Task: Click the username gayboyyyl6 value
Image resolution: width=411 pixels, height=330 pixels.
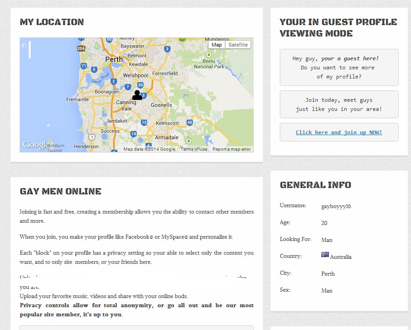Action: [x=336, y=206]
